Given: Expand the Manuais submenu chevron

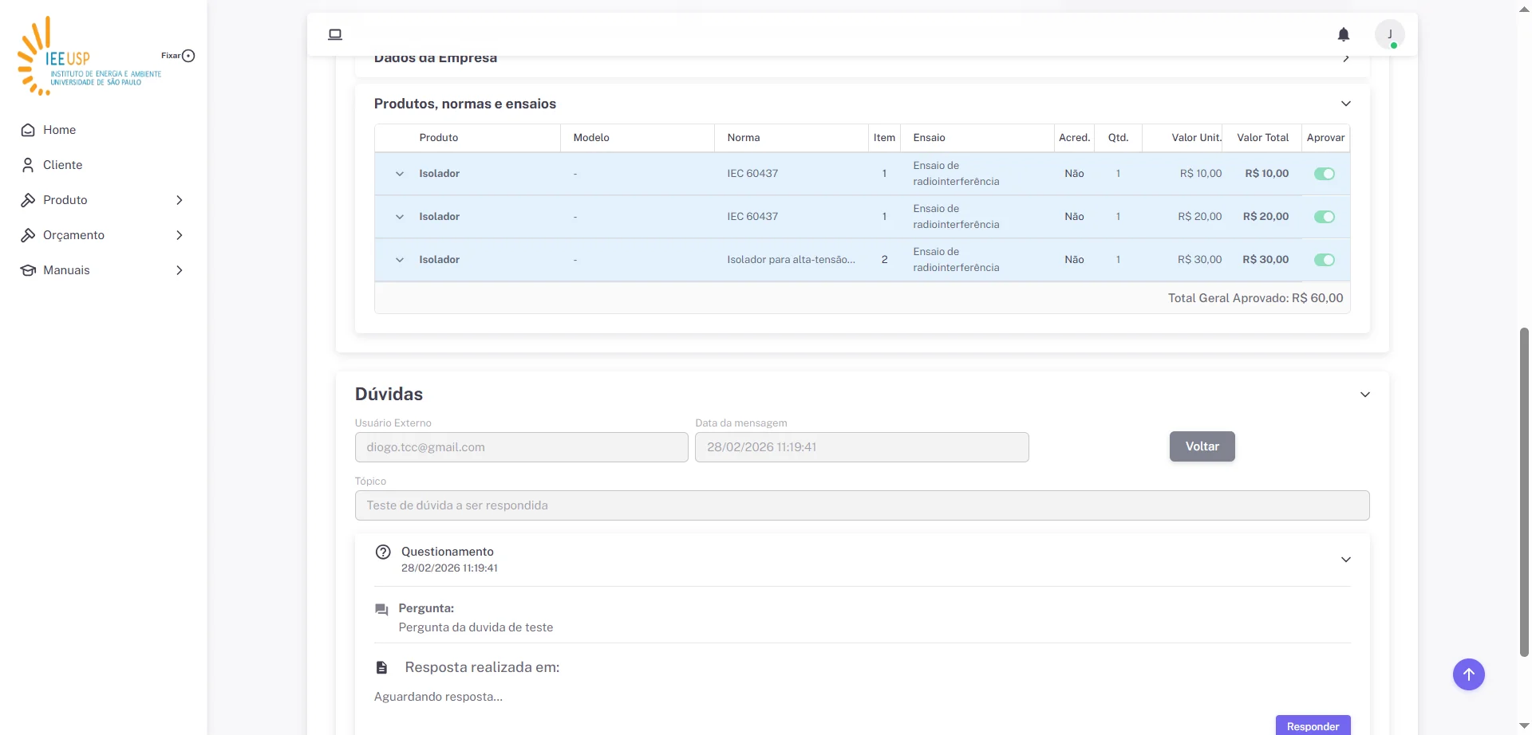Looking at the screenshot, I should click(180, 270).
